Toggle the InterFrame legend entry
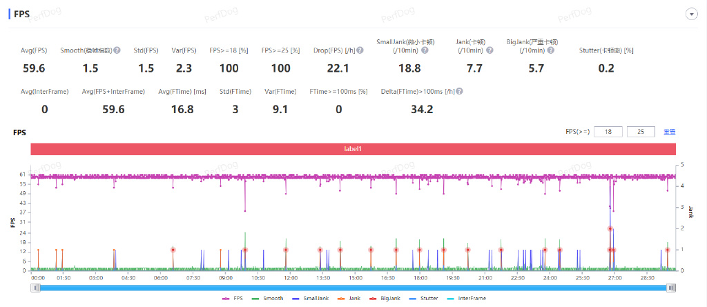The image size is (707, 307). (467, 299)
